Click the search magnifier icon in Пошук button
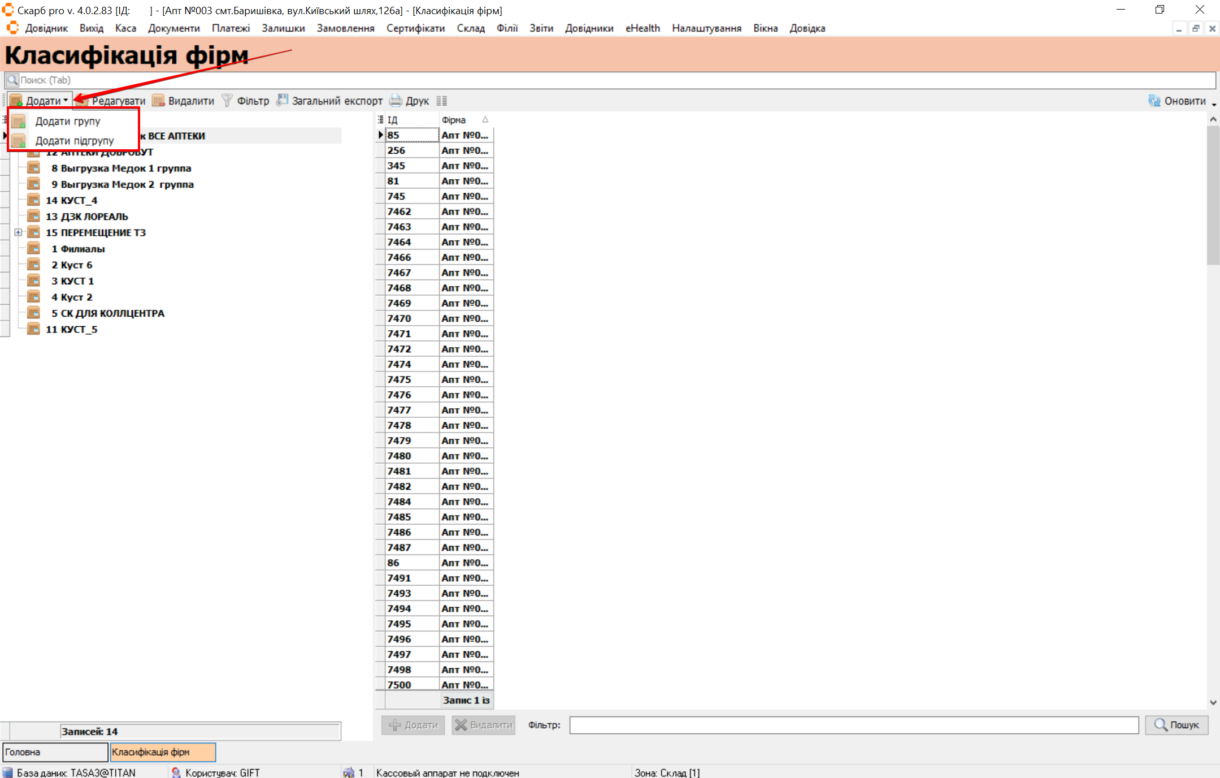 (x=1160, y=725)
